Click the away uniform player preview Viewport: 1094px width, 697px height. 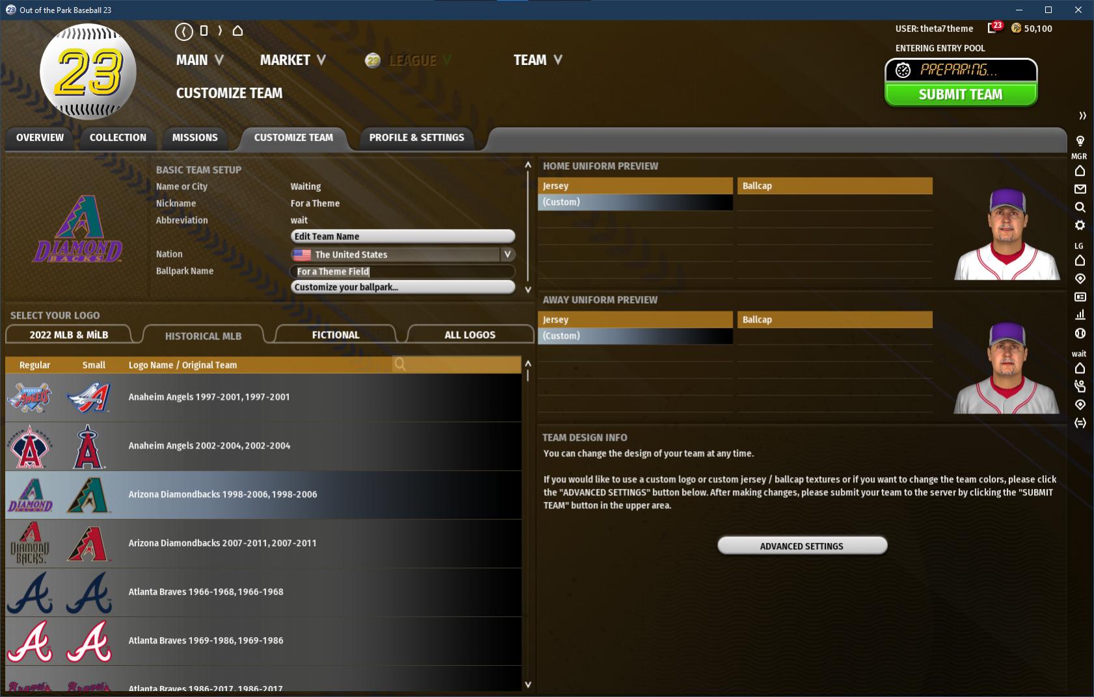click(1007, 368)
